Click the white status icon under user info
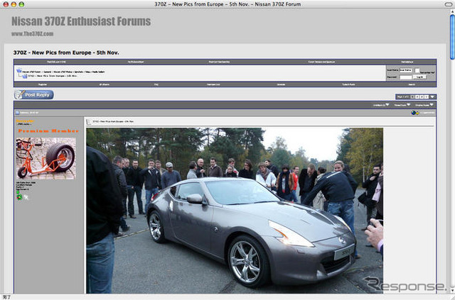455x300 pixels. pos(26,197)
